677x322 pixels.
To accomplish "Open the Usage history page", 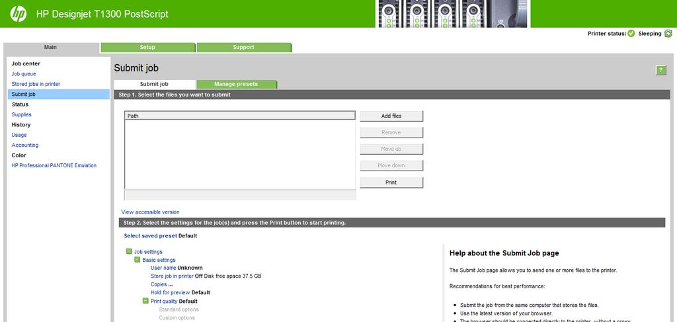I will (19, 135).
